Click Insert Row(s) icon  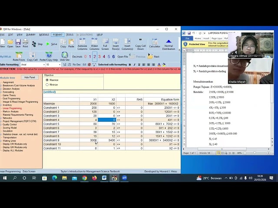click(116, 44)
